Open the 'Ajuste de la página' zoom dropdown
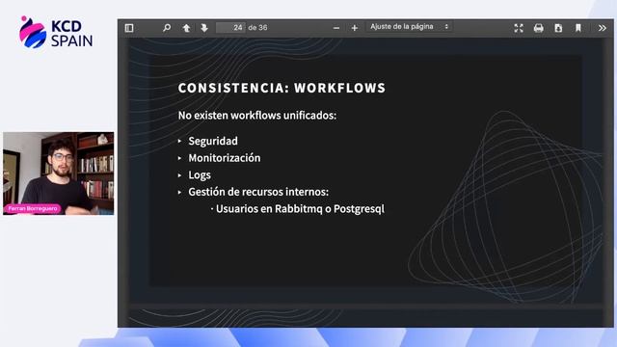This screenshot has height=347, width=617. (x=409, y=27)
